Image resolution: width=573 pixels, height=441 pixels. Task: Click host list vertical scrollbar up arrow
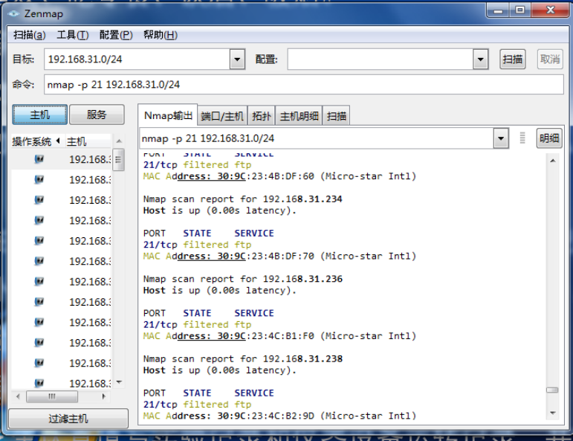(x=119, y=141)
